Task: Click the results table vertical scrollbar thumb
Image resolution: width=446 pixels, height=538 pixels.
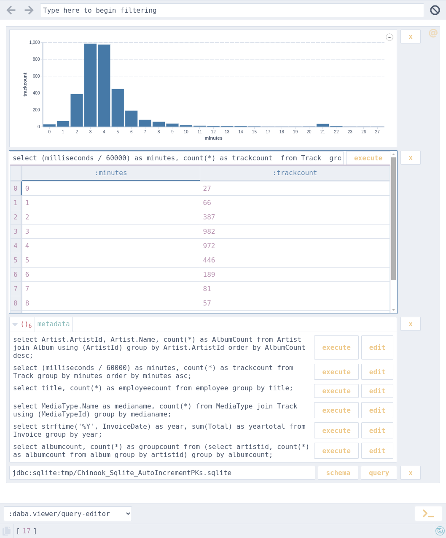Action: [x=394, y=219]
